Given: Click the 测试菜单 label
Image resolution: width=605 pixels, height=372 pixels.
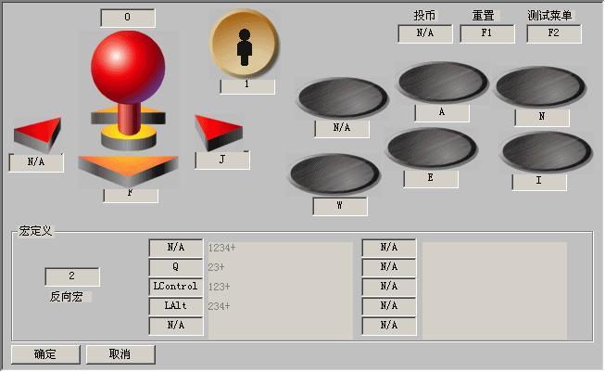Looking at the screenshot, I should tap(549, 16).
